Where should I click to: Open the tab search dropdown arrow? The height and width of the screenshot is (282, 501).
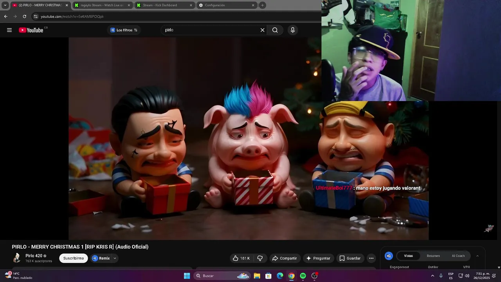5,5
